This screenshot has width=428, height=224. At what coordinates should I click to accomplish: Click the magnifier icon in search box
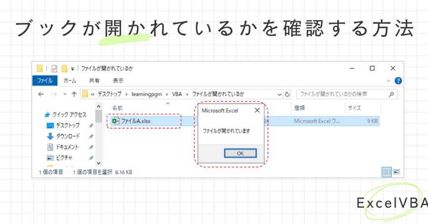391,94
